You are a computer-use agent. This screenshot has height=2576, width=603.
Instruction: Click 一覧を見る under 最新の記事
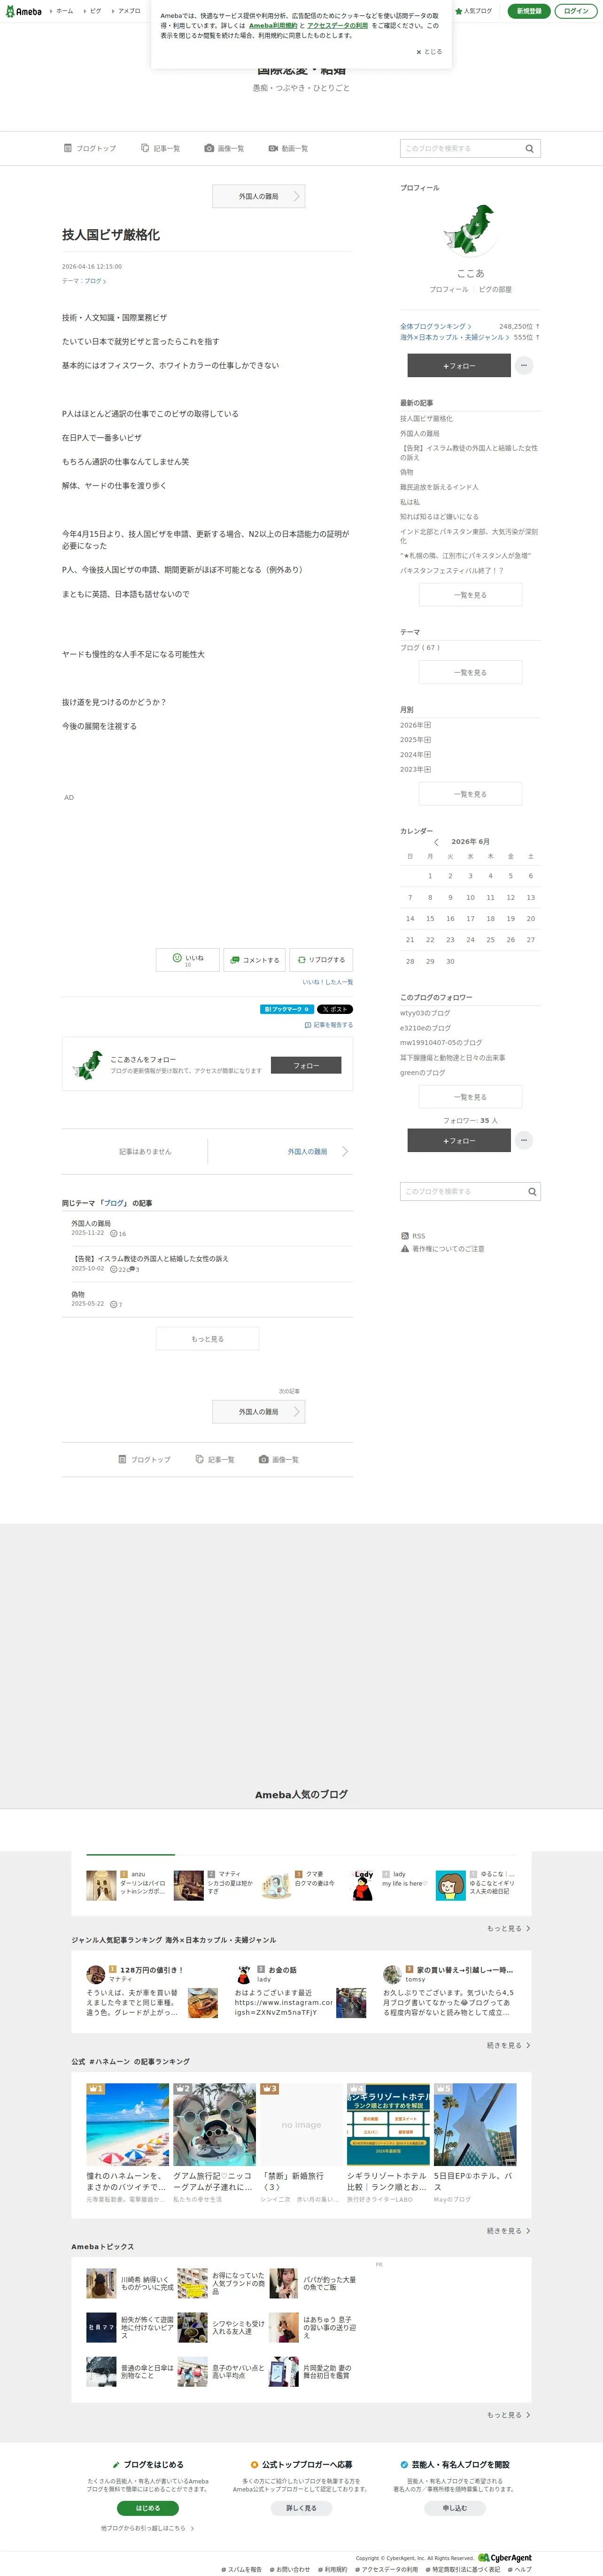click(x=470, y=594)
